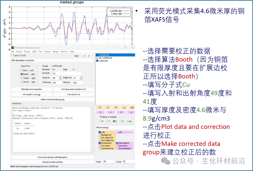The width and height of the screenshot is (253, 171).
Task: Click the orange k plot button
Action: (x=108, y=108)
